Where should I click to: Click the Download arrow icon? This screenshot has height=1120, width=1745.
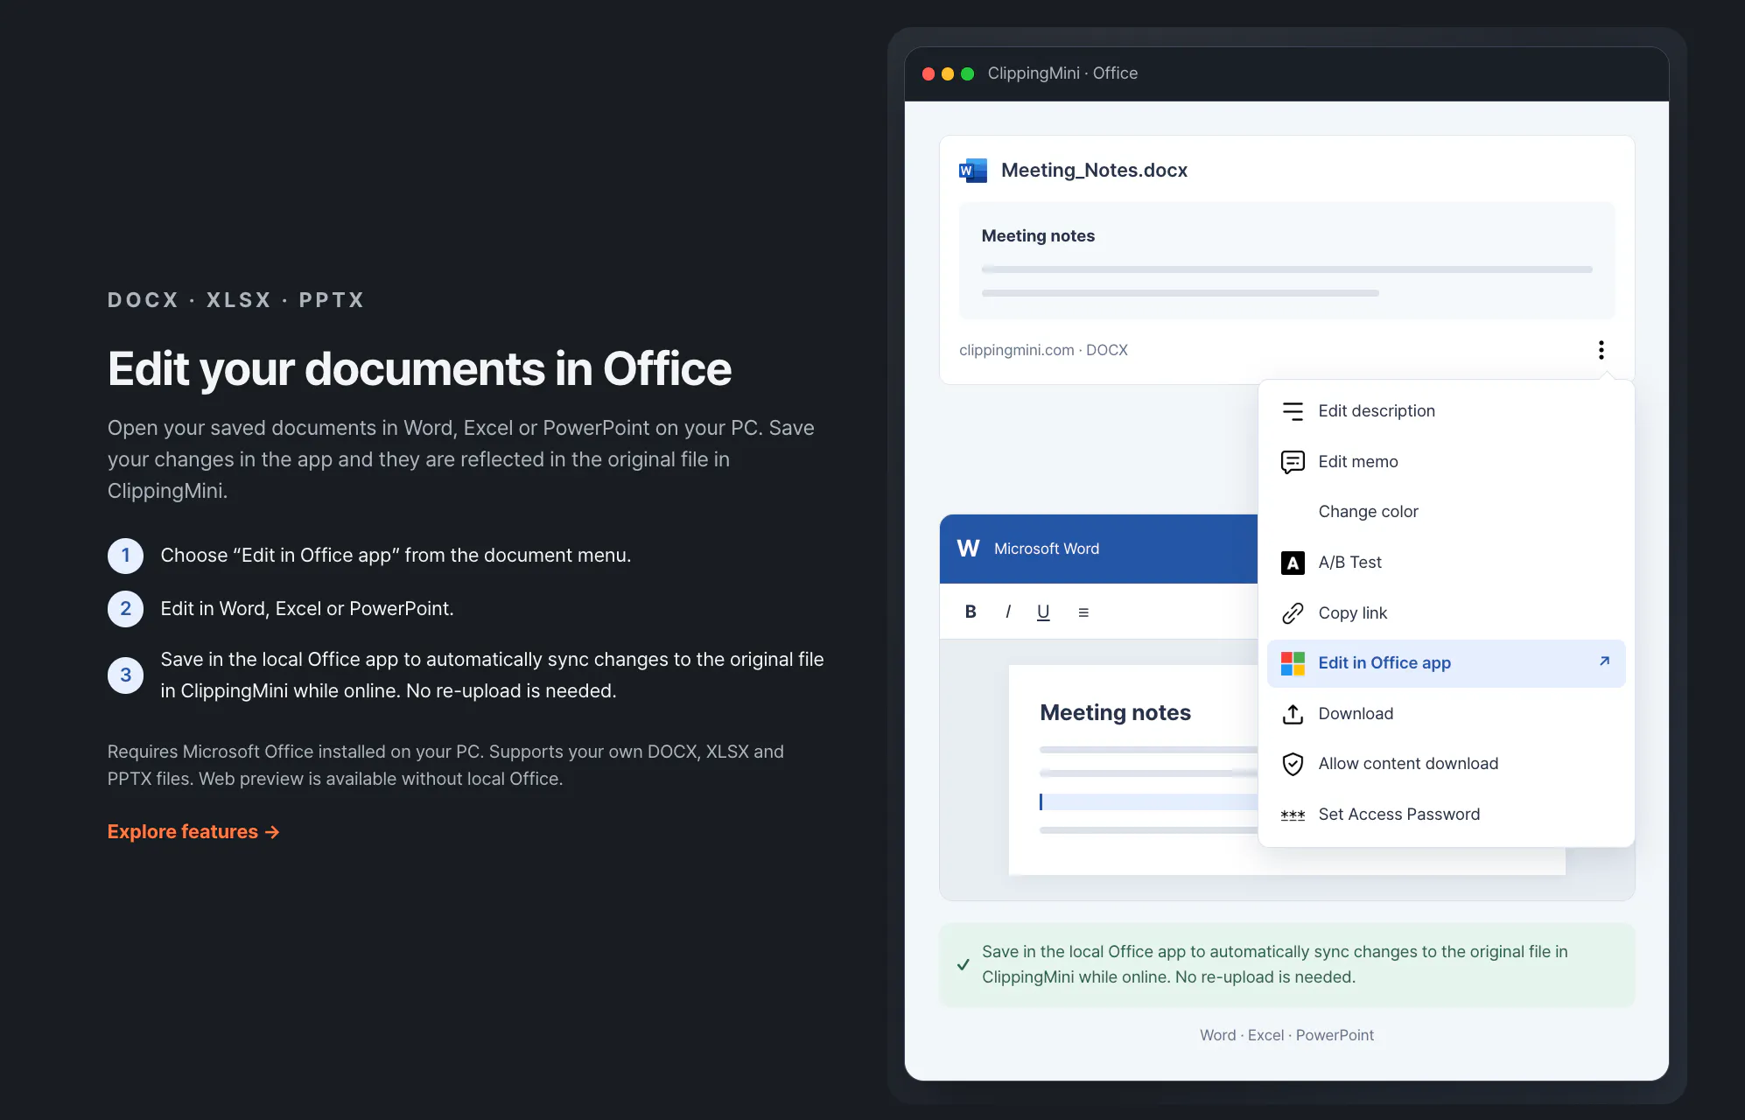[x=1293, y=714]
